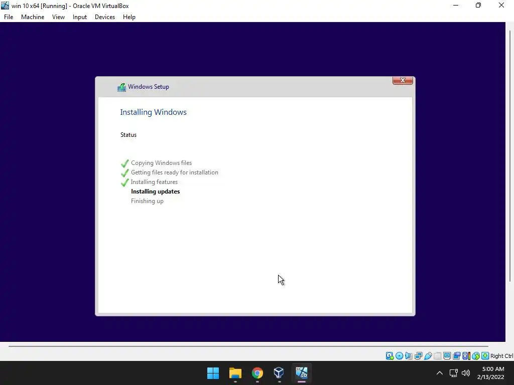Viewport: 514px width, 385px height.
Task: Open the Machine menu
Action: pyautogui.click(x=33, y=17)
